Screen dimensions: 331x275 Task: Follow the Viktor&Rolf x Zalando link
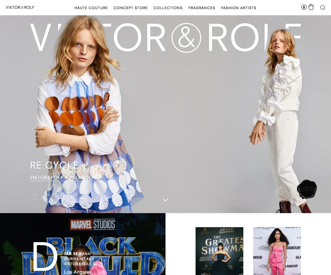(x=61, y=178)
